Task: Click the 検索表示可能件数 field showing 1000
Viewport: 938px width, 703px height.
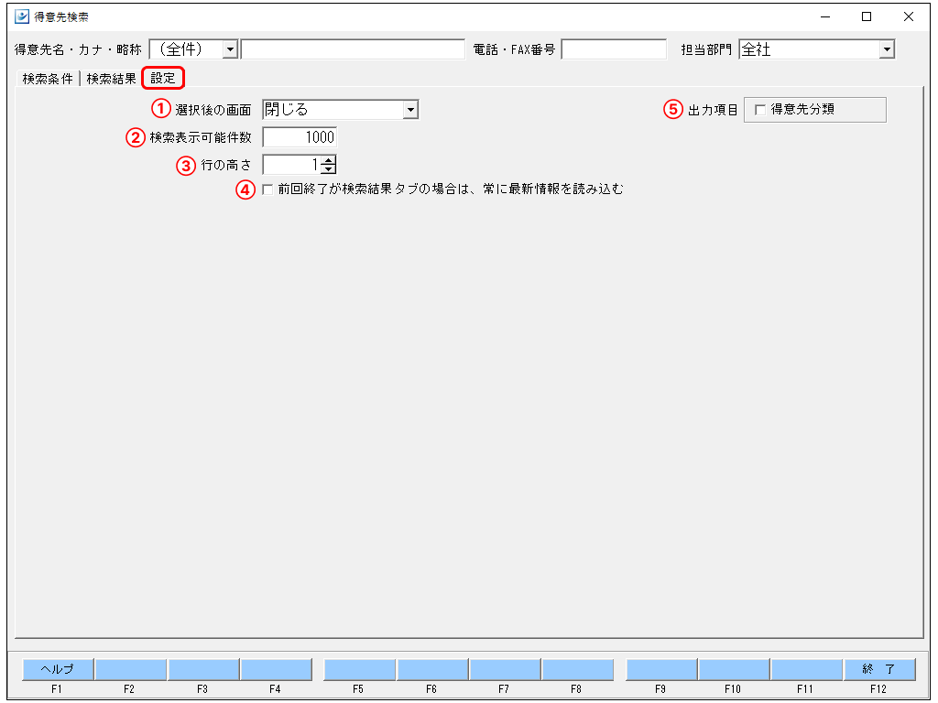Action: click(x=300, y=137)
